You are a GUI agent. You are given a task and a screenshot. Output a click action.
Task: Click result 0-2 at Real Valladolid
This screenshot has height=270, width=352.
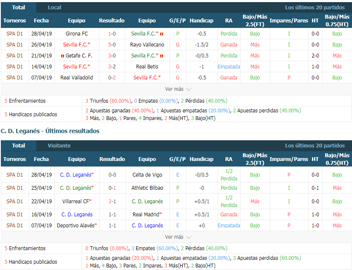coord(112,78)
